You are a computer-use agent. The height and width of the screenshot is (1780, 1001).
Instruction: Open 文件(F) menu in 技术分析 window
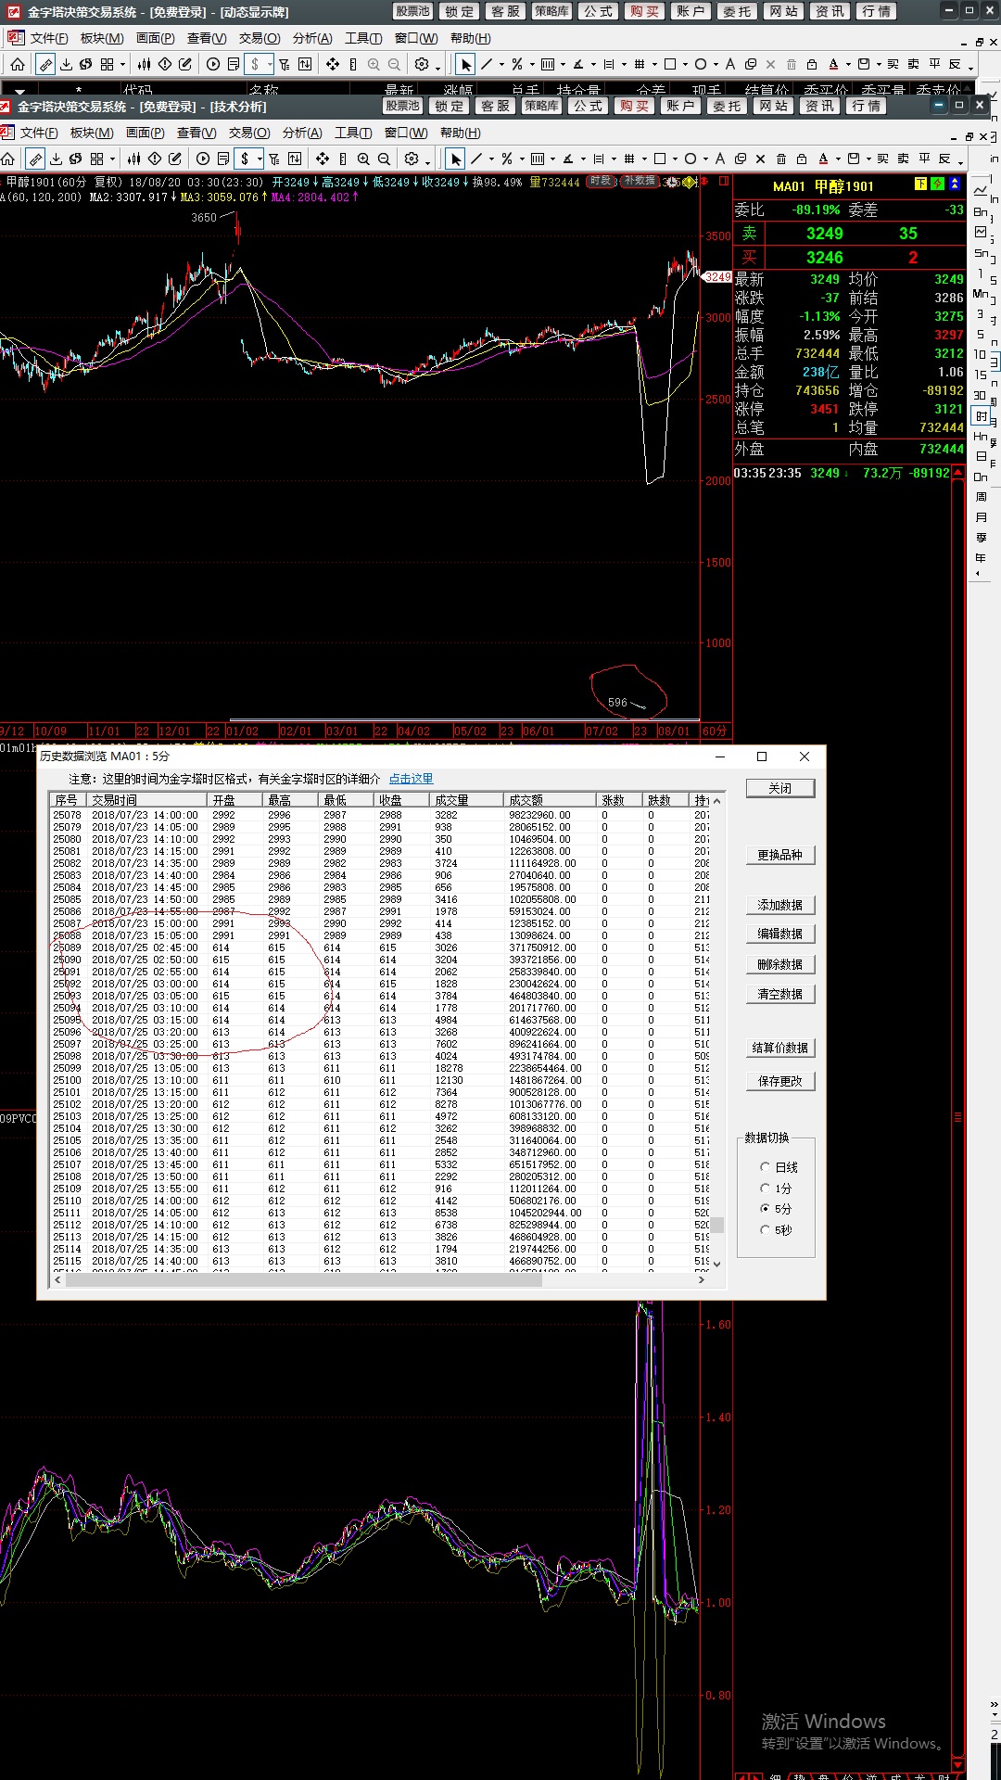point(39,133)
